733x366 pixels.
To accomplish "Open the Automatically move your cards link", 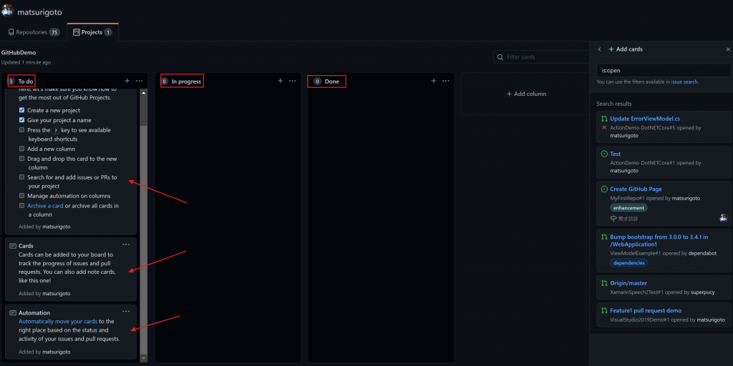I will (58, 321).
